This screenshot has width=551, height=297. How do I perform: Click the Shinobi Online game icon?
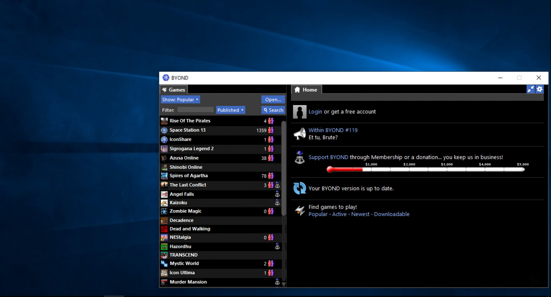tap(164, 167)
